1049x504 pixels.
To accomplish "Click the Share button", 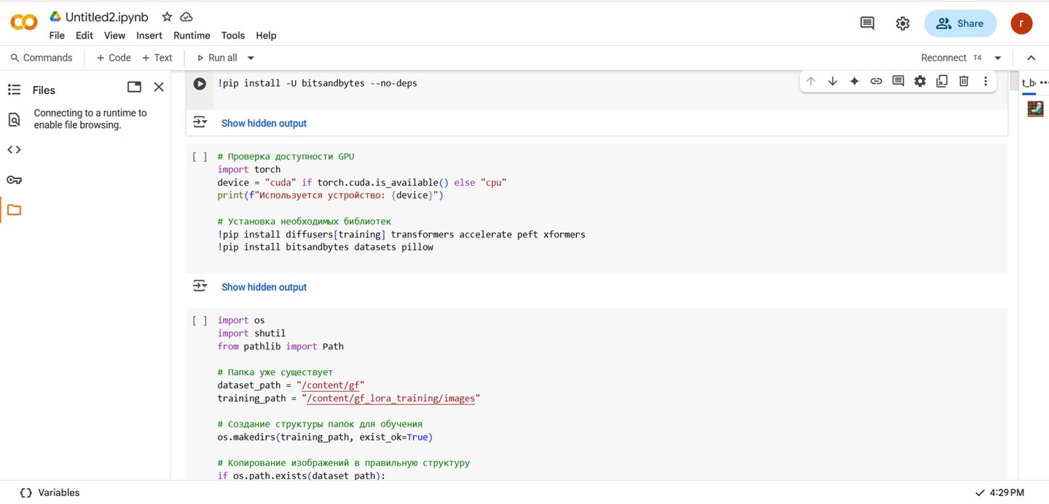I will [x=960, y=23].
